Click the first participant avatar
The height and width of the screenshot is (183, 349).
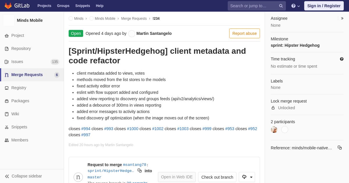tap(274, 130)
